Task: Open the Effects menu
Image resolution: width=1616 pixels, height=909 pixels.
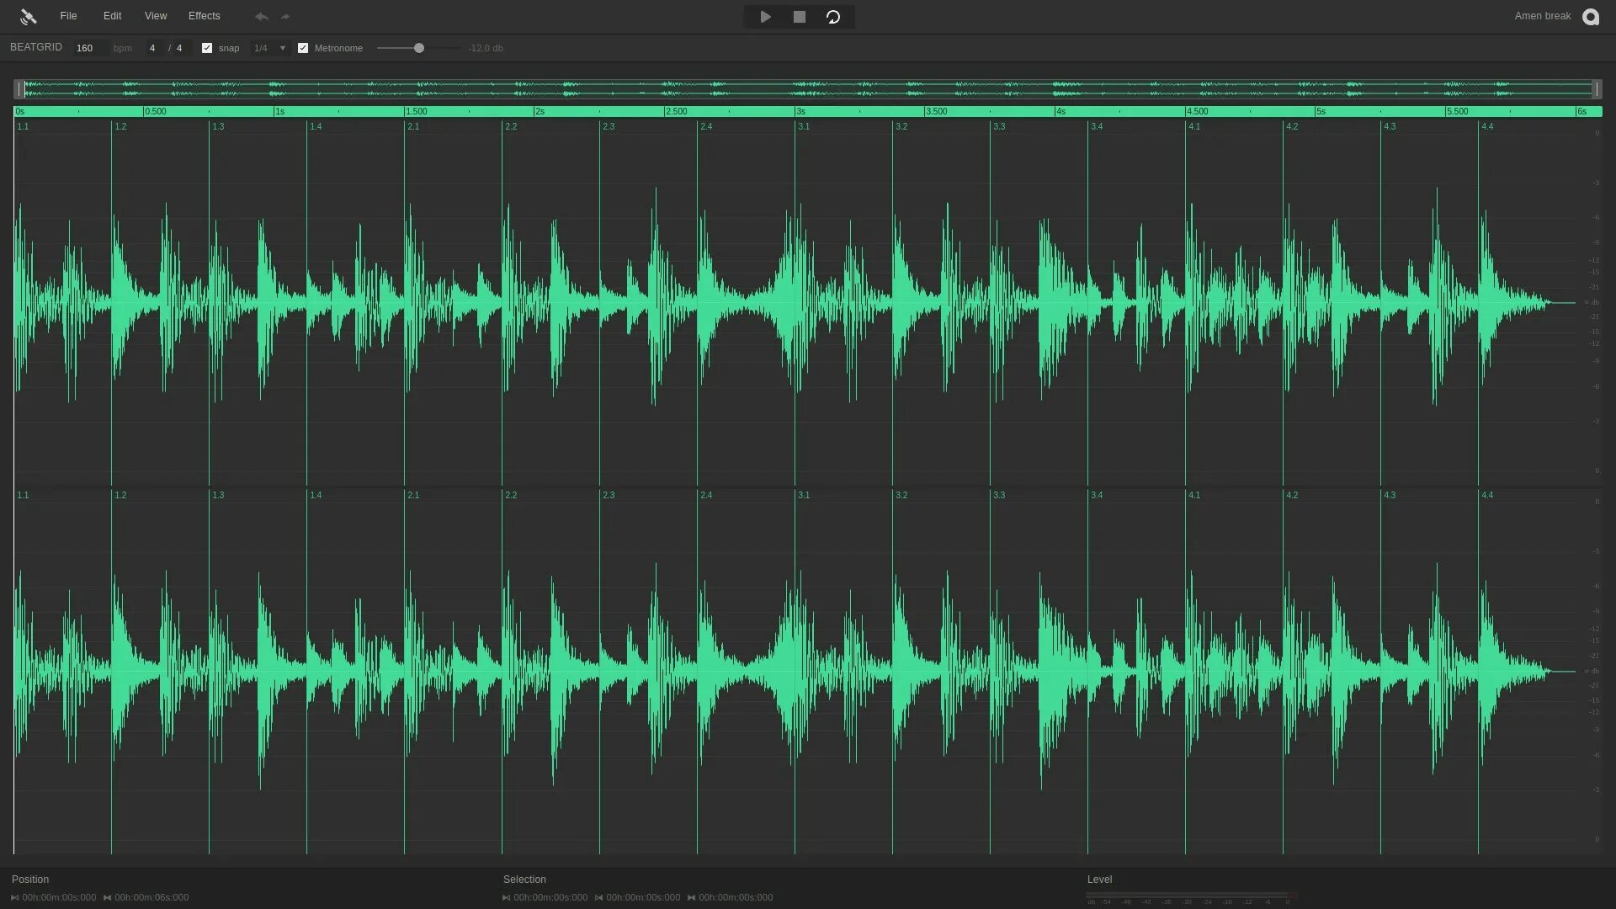Action: point(204,16)
